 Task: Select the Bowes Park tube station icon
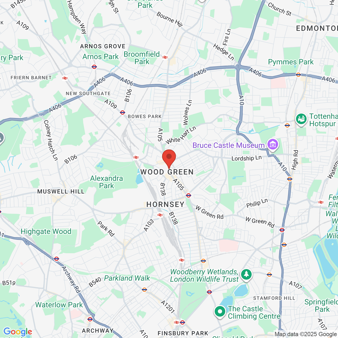click(123, 112)
